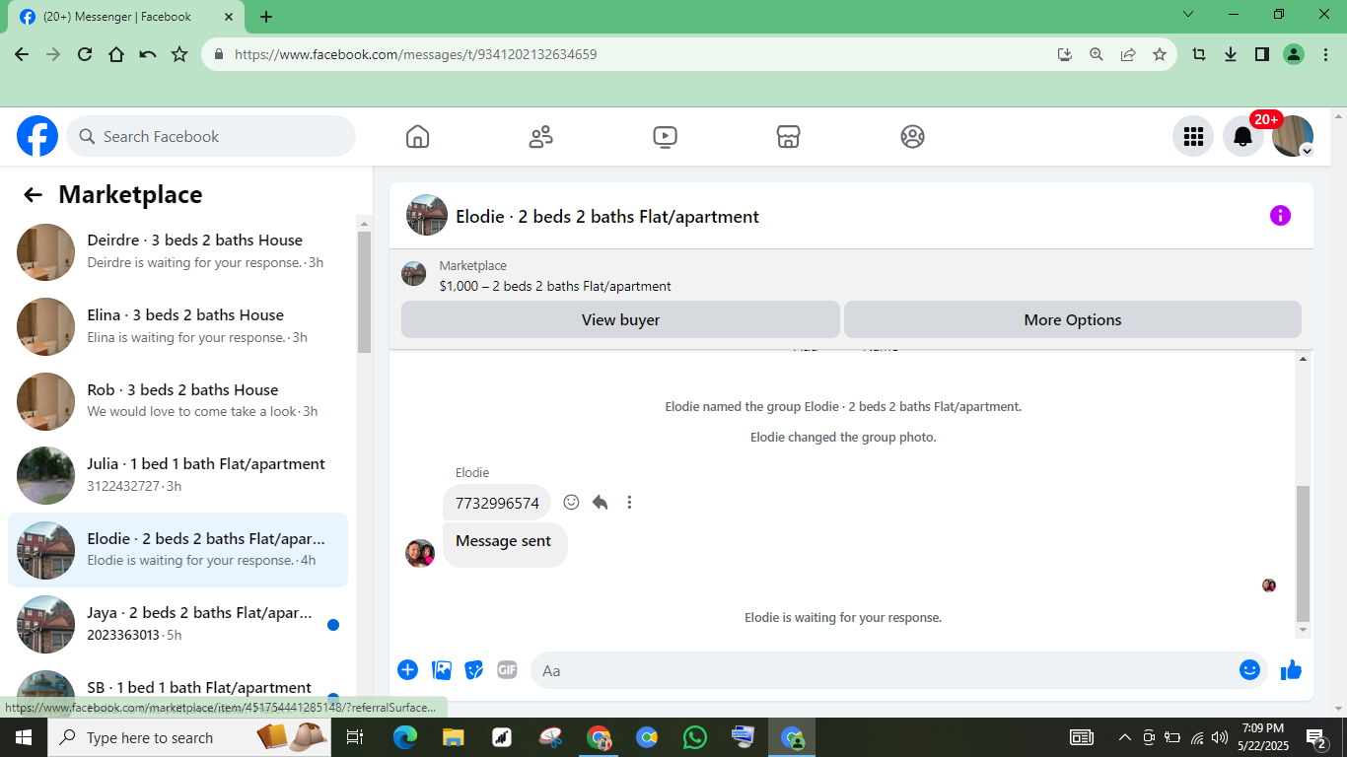The image size is (1347, 757).
Task: Open Task View on the taskbar
Action: [x=355, y=737]
